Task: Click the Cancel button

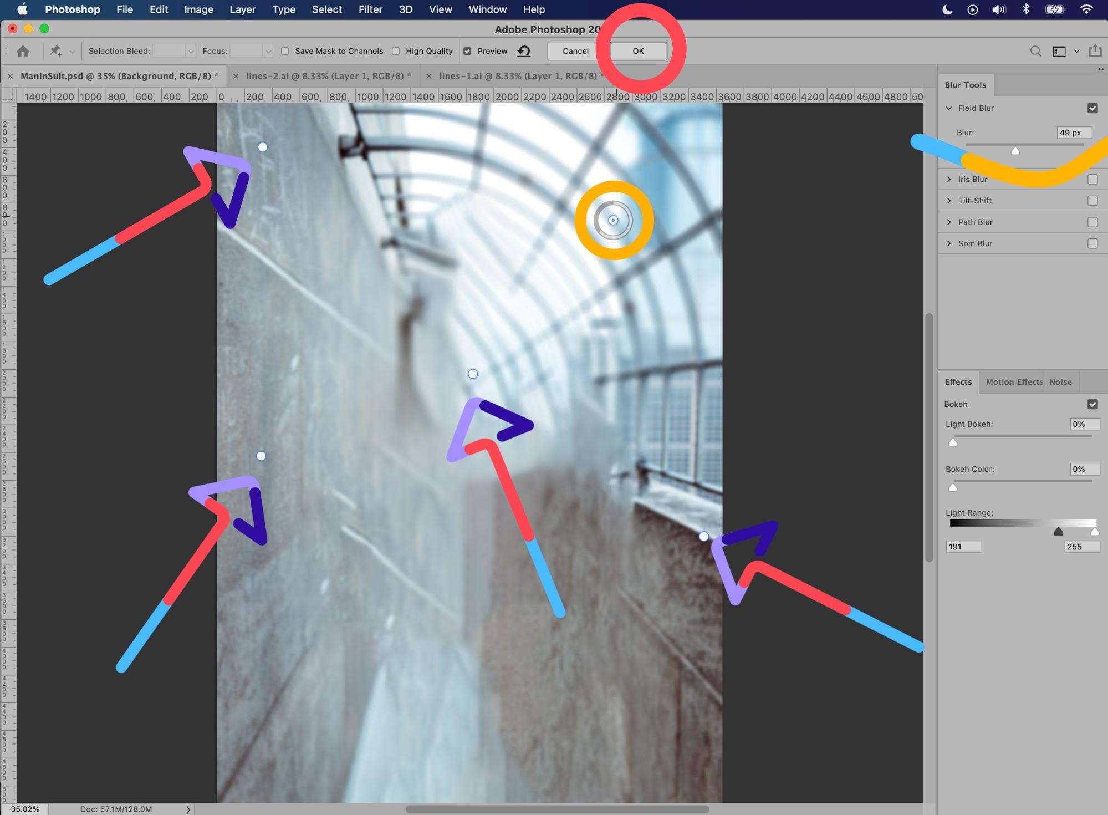Action: [x=575, y=51]
